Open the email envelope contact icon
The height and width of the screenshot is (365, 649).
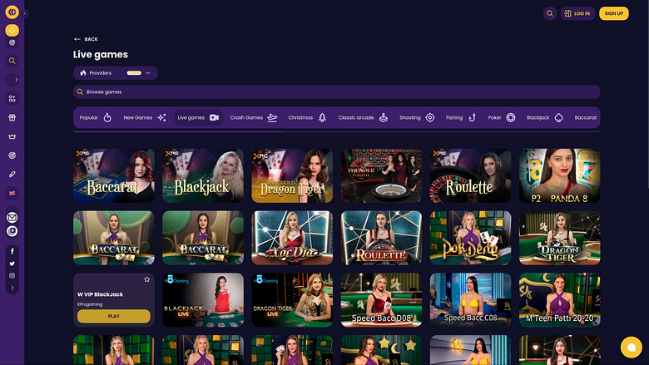[x=12, y=218]
